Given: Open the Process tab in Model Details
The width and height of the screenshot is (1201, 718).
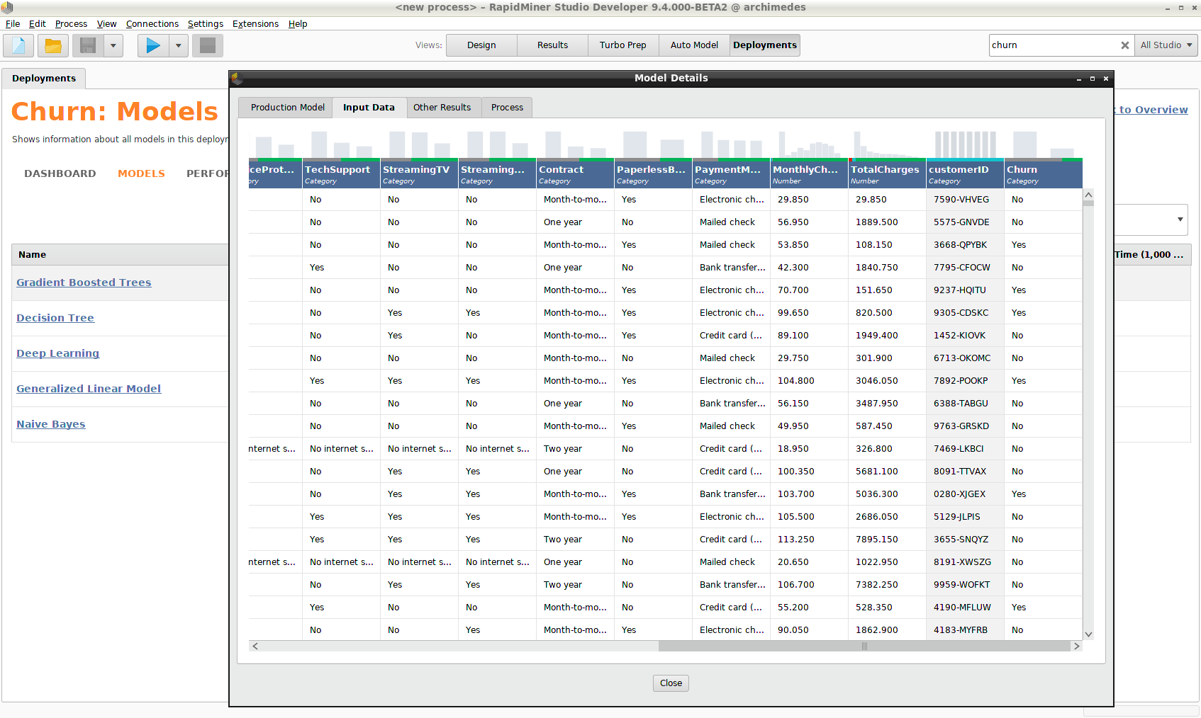Looking at the screenshot, I should click(x=507, y=108).
